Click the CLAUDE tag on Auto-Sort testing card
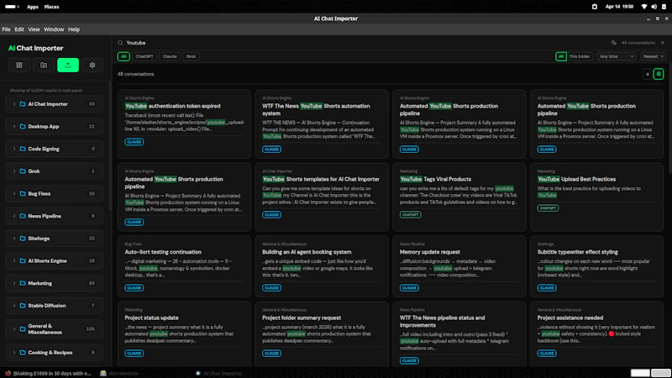Viewport: 672px width, 378px height. click(134, 288)
